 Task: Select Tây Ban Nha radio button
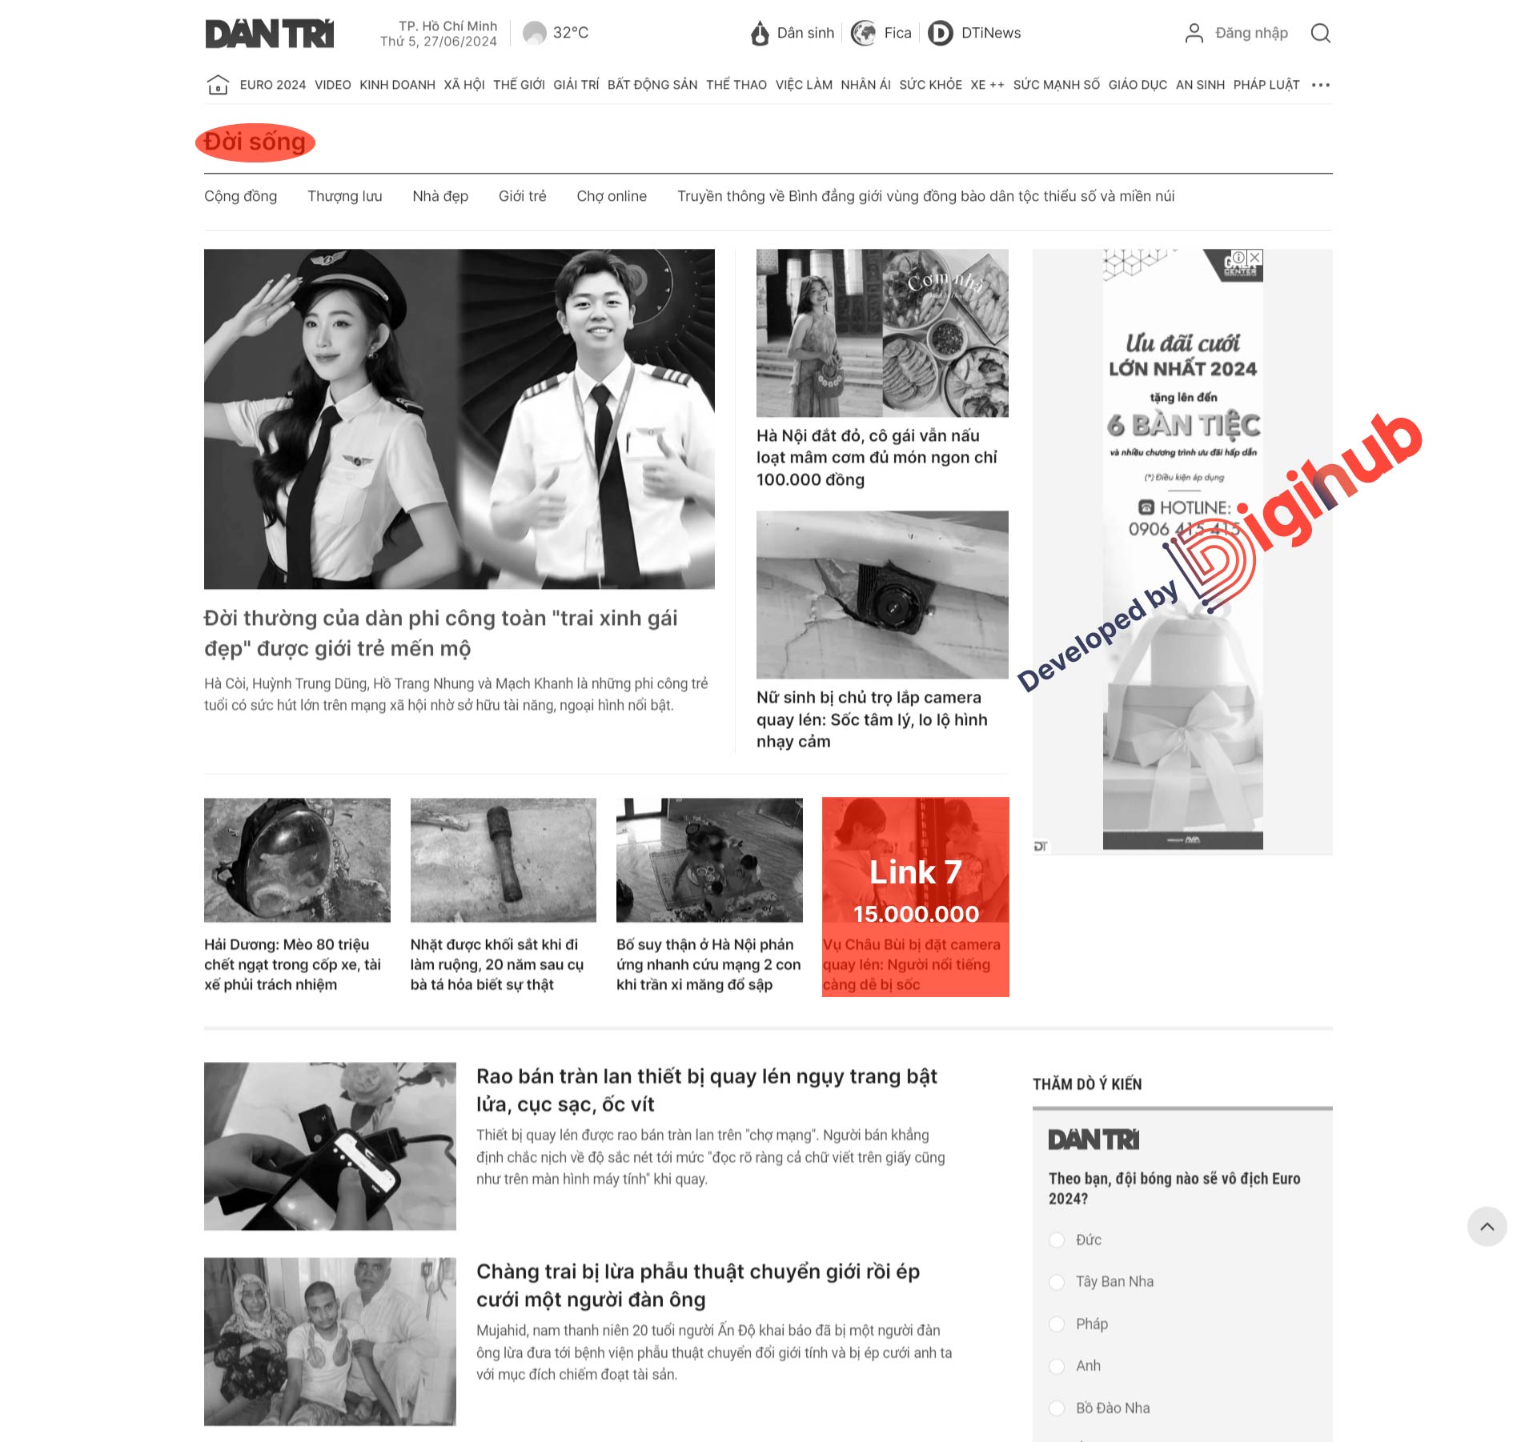[x=1057, y=1280]
